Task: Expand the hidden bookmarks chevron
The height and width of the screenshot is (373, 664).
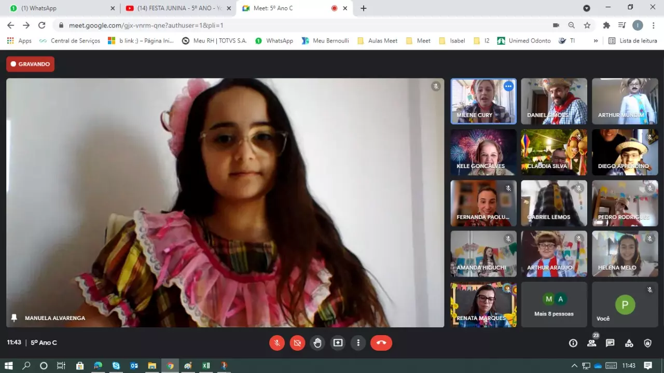Action: 596,41
